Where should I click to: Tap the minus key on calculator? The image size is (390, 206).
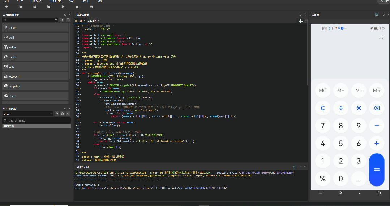[x=377, y=126]
